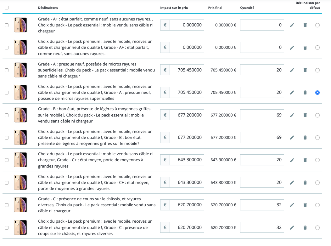
Task: Delete the Grade A pack premium combination
Action: [305, 93]
